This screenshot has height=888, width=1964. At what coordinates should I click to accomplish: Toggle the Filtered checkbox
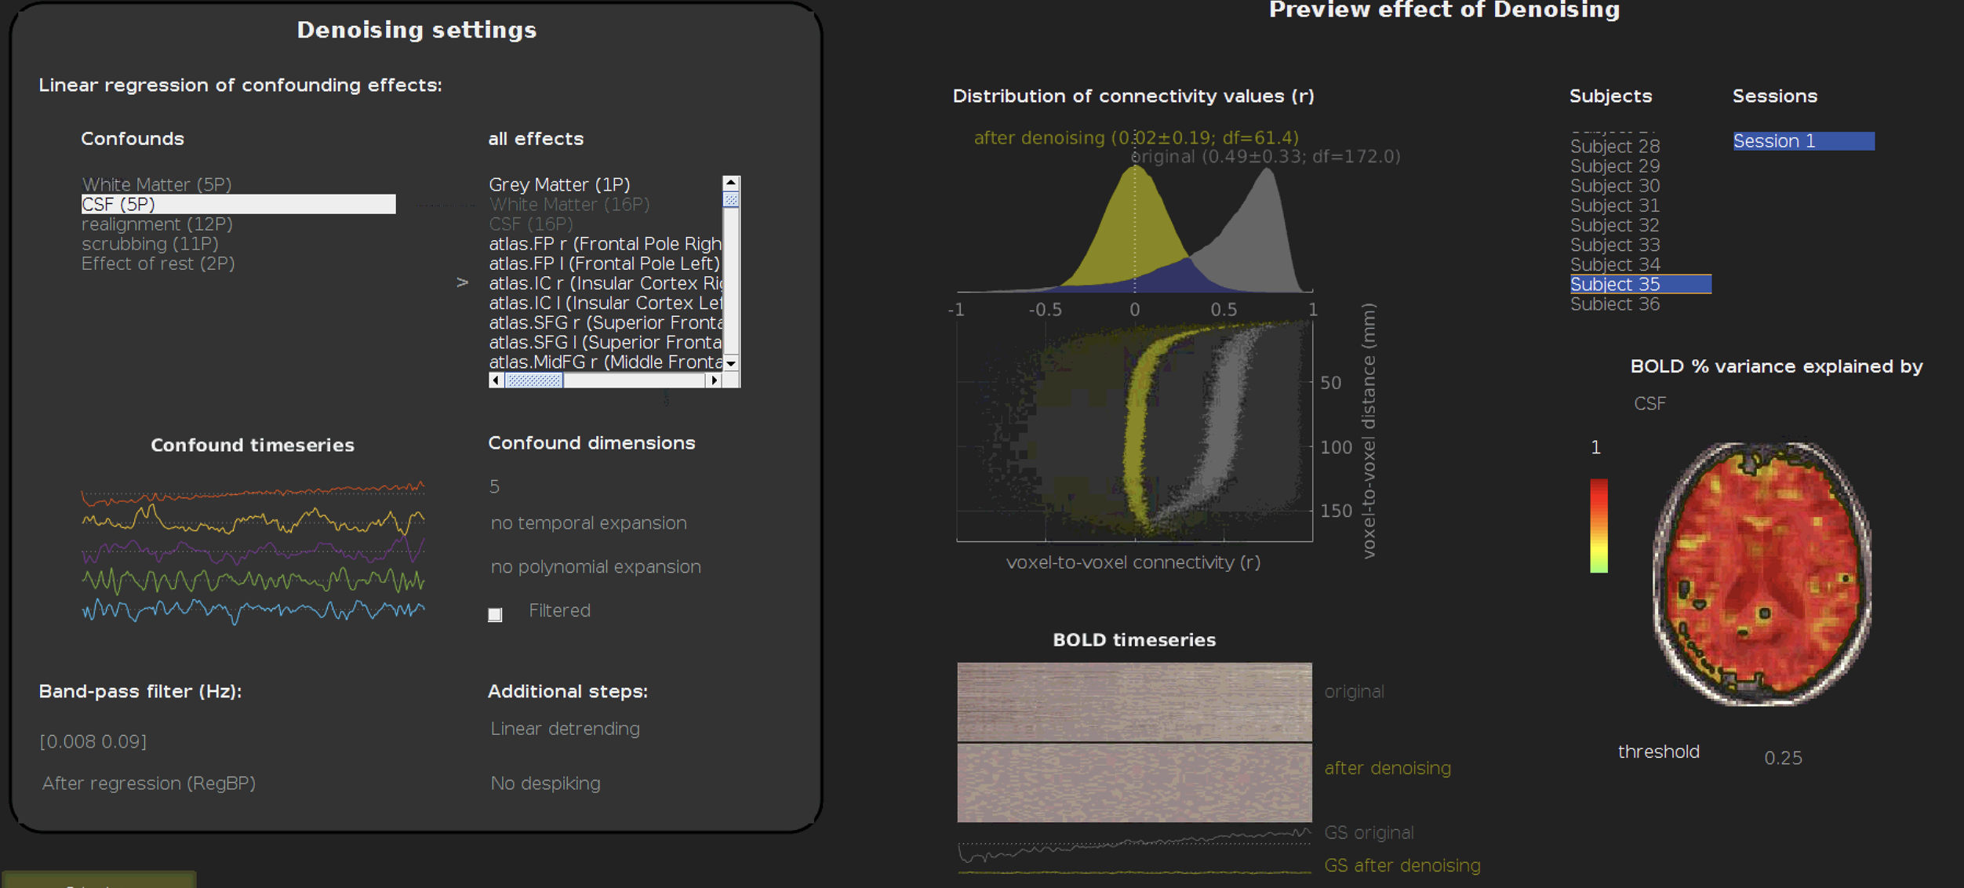point(495,614)
